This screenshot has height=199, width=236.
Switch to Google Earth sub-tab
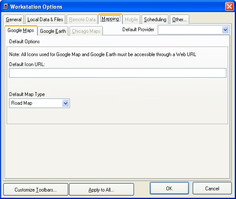(x=53, y=31)
